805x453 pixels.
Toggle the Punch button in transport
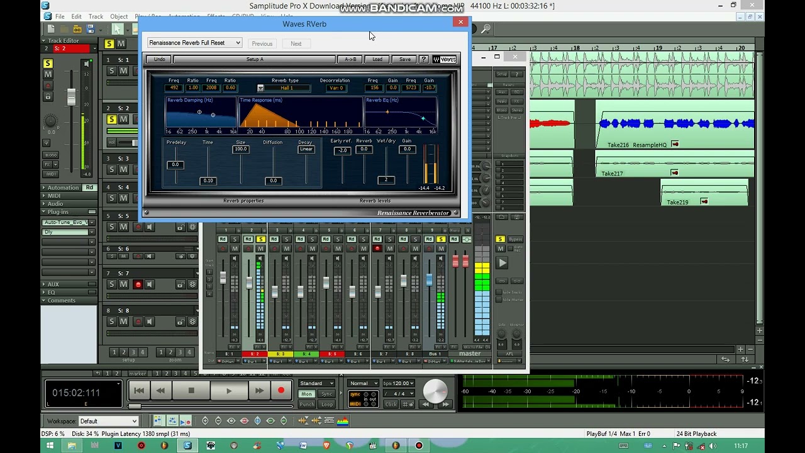point(306,404)
